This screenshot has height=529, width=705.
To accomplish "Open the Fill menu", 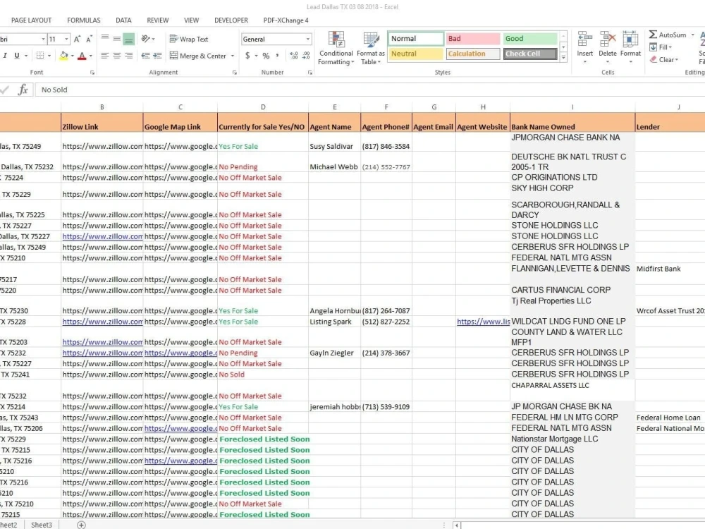I will (x=661, y=47).
